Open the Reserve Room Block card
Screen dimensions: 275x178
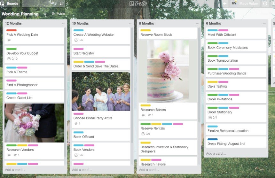[168, 33]
